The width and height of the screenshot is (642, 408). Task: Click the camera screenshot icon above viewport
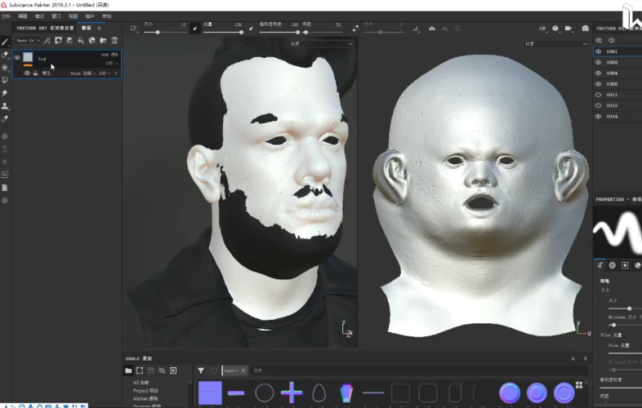coord(585,29)
